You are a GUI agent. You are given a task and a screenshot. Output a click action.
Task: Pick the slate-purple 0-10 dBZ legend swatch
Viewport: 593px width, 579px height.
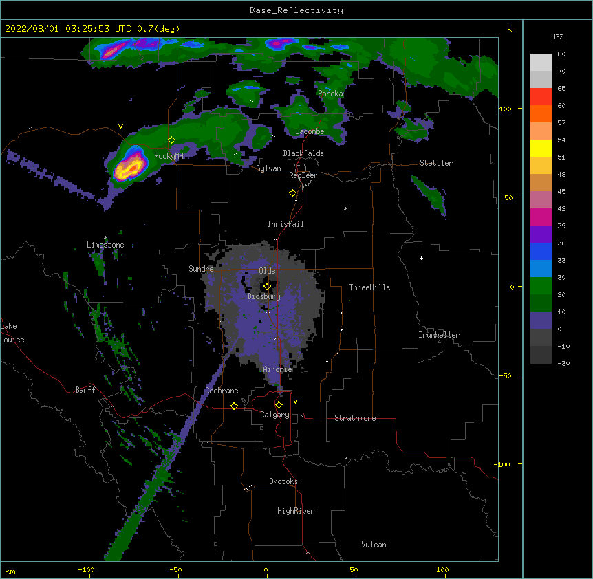(x=541, y=320)
